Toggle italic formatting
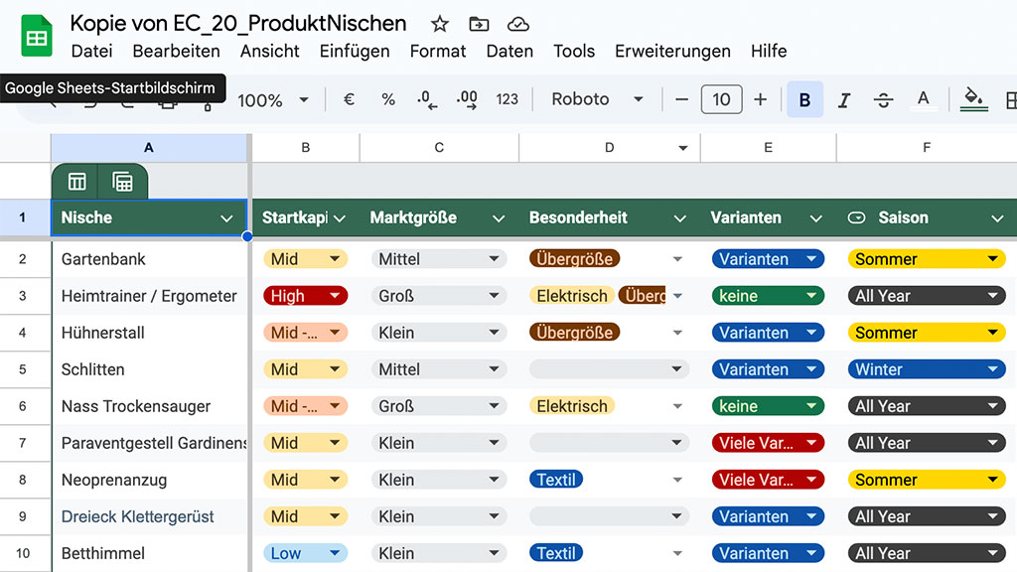Viewport: 1017px width, 572px height. pos(844,99)
